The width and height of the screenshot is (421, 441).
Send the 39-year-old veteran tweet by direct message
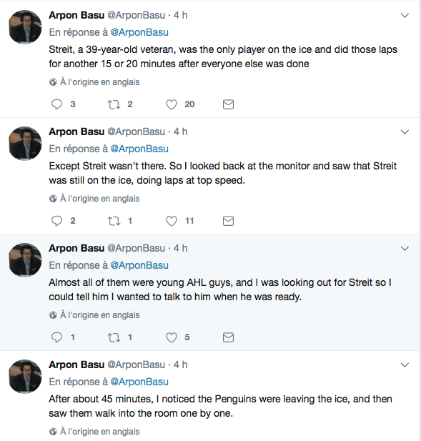click(228, 104)
